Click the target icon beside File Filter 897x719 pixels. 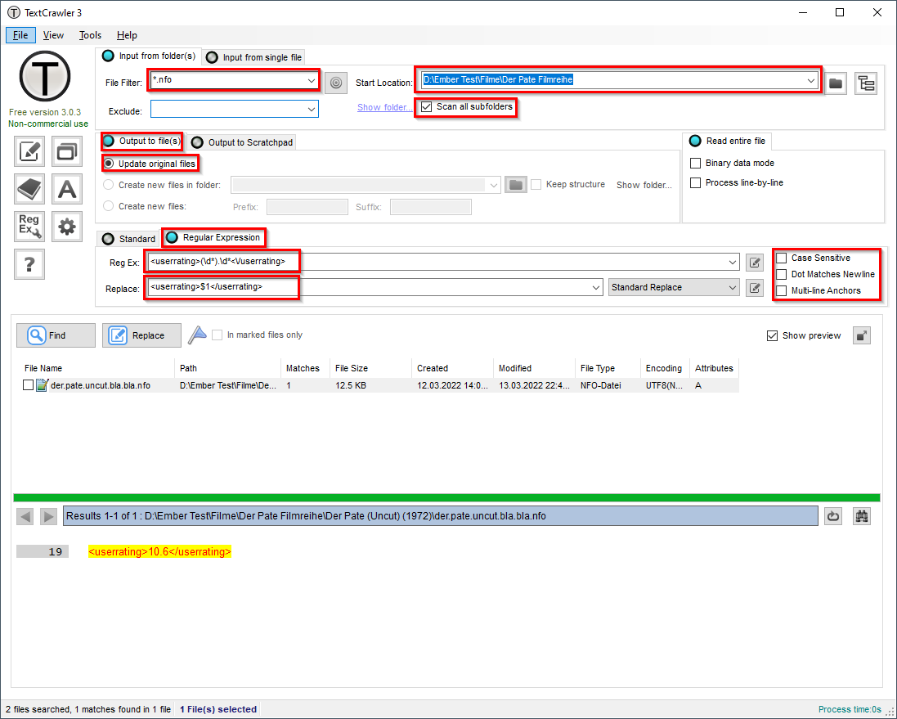coord(336,83)
